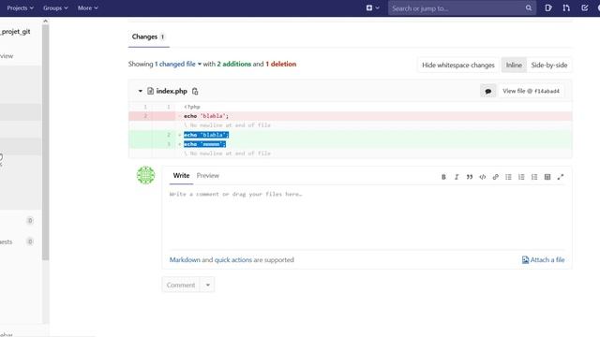The width and height of the screenshot is (600, 337).
Task: Click the Comment button
Action: [x=181, y=285]
